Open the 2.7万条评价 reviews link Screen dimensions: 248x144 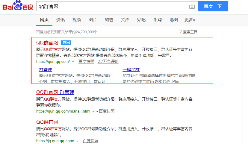point(108,62)
